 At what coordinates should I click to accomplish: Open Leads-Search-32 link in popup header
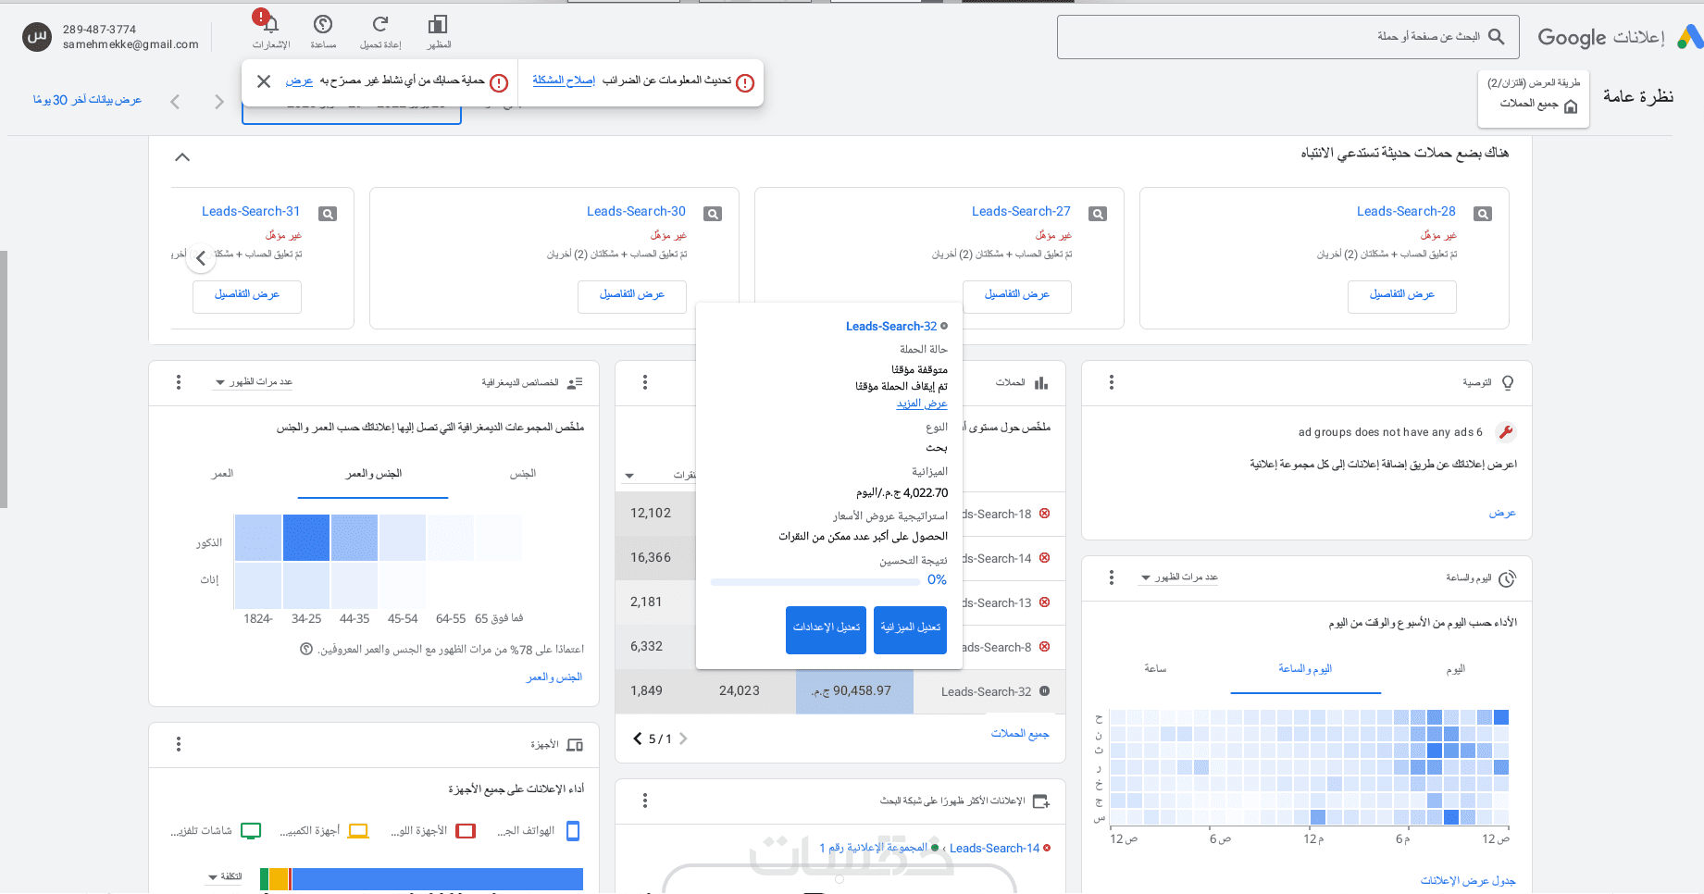coord(891,327)
